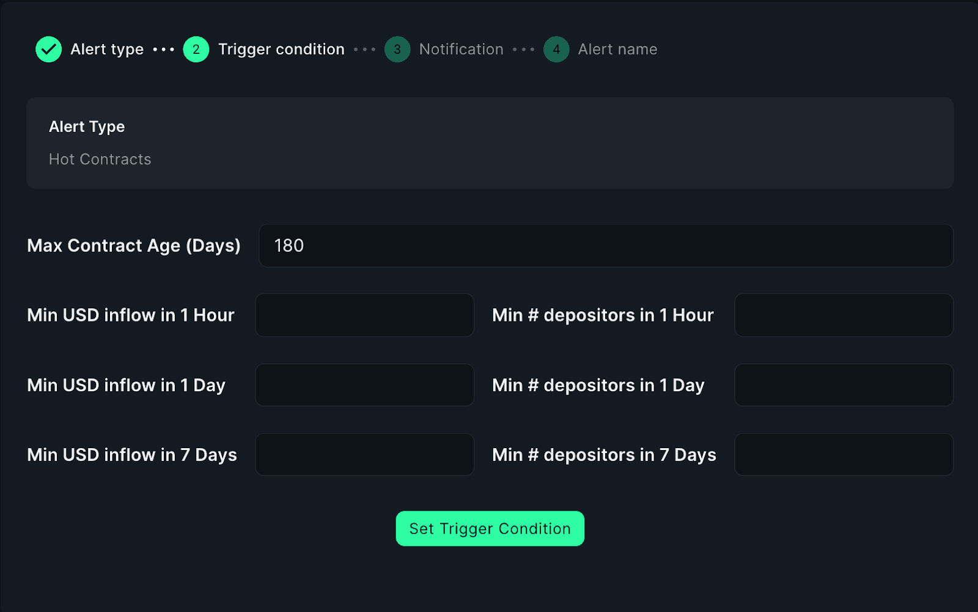Click the step 2 circle icon
This screenshot has height=612, width=978.
click(x=196, y=50)
